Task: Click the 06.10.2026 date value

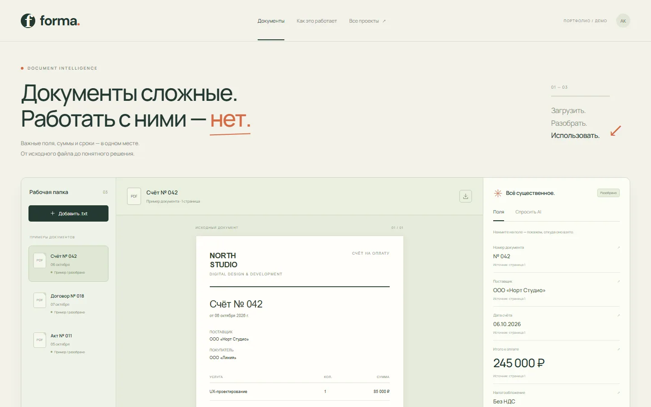Action: point(507,324)
